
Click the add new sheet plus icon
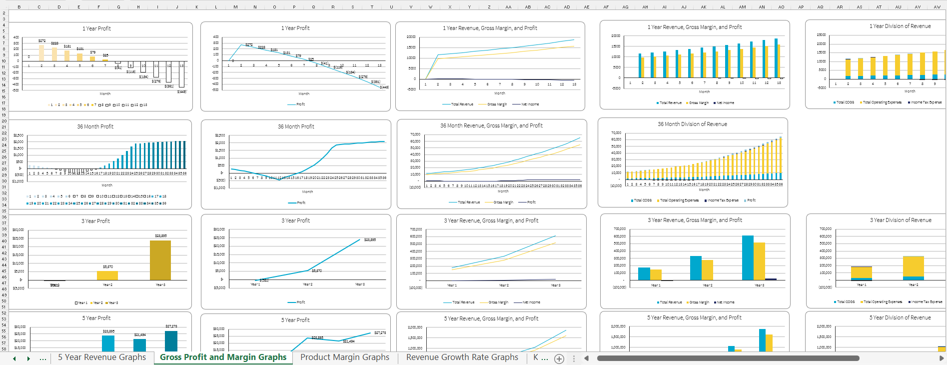(x=559, y=358)
